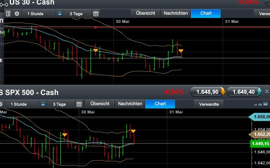The height and width of the screenshot is (168, 270).
Task: Click the green 1.649,15 current price label
Action: pos(260,144)
